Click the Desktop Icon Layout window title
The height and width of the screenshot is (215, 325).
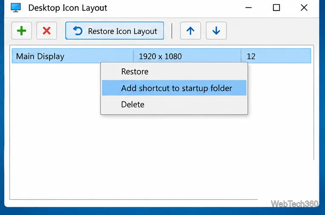pos(68,8)
